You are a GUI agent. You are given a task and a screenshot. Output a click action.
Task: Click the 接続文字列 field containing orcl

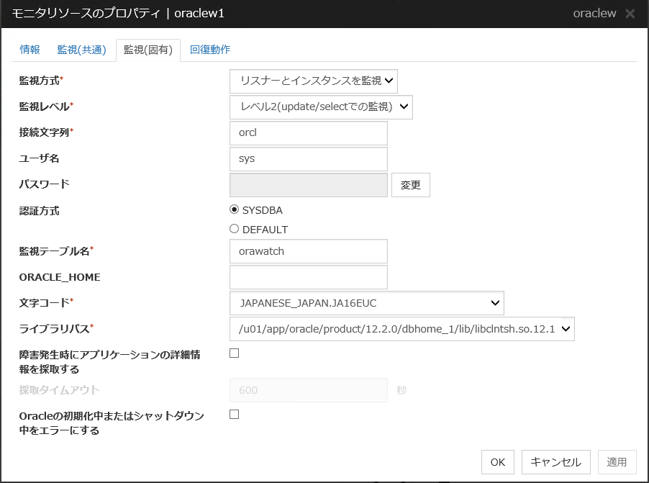(308, 133)
